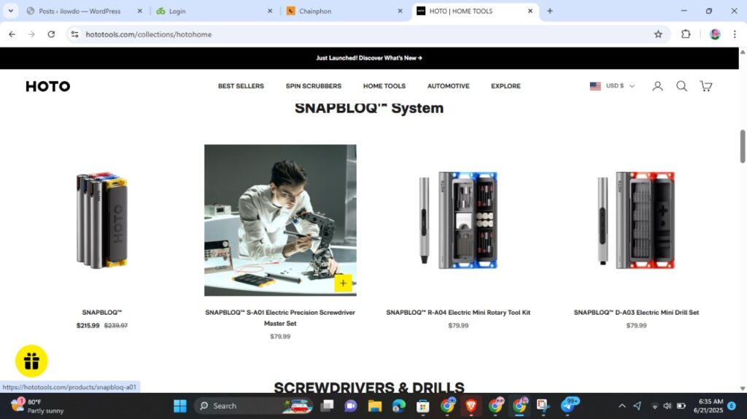Open the site search magnifier icon
Viewport: 747px width, 419px height.
click(682, 86)
